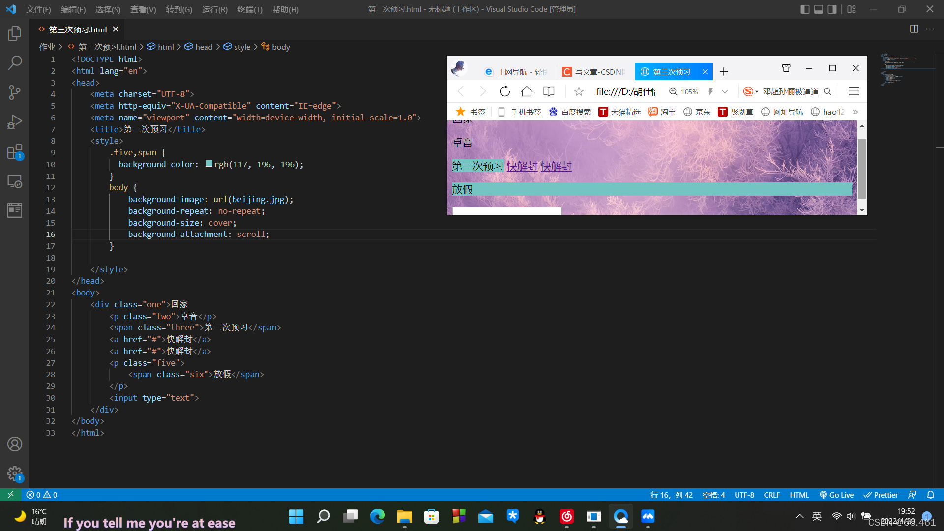Screen dimensions: 944x531
Task: Open a new browser tab
Action: click(x=723, y=72)
